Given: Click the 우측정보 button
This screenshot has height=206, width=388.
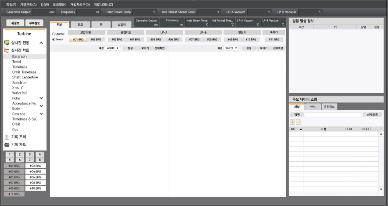Looking at the screenshot, I should (34, 23).
